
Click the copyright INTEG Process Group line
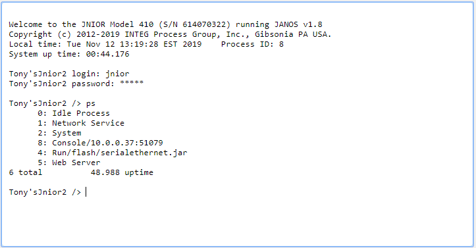pyautogui.click(x=170, y=35)
